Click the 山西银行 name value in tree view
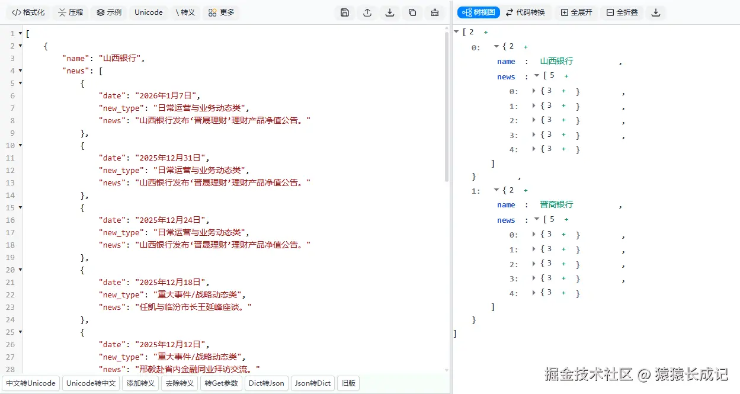Image resolution: width=740 pixels, height=394 pixels. (x=556, y=61)
